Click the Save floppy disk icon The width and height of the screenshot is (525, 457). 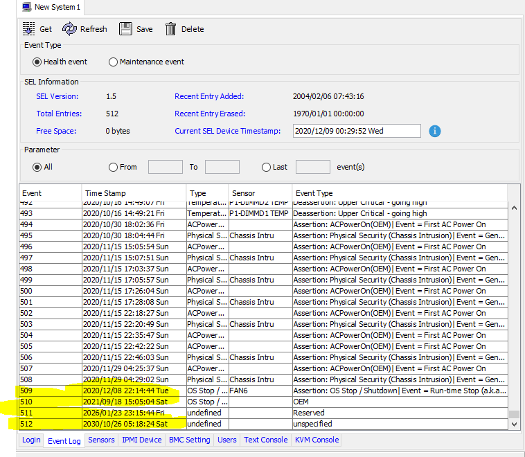[125, 29]
